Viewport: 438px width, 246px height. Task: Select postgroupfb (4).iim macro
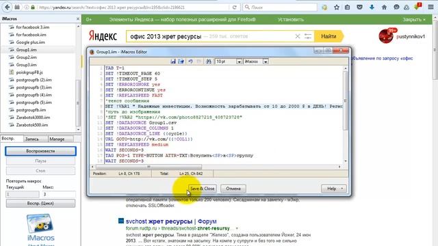pyautogui.click(x=34, y=95)
